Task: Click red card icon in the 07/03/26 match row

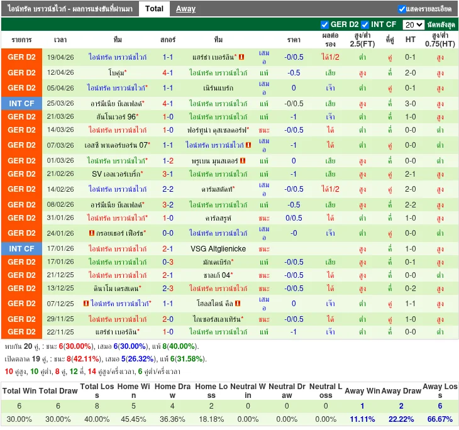Action: click(248, 145)
